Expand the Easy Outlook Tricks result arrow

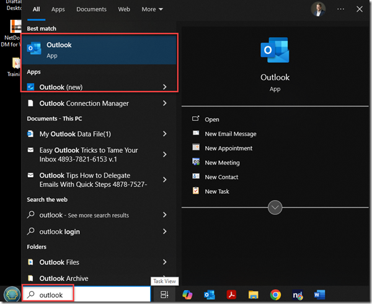click(165, 155)
